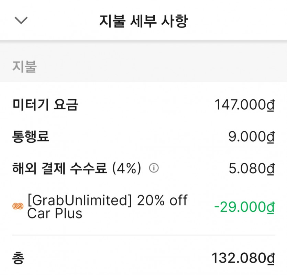Tap the green -29.000₫ discount amount

244,207
